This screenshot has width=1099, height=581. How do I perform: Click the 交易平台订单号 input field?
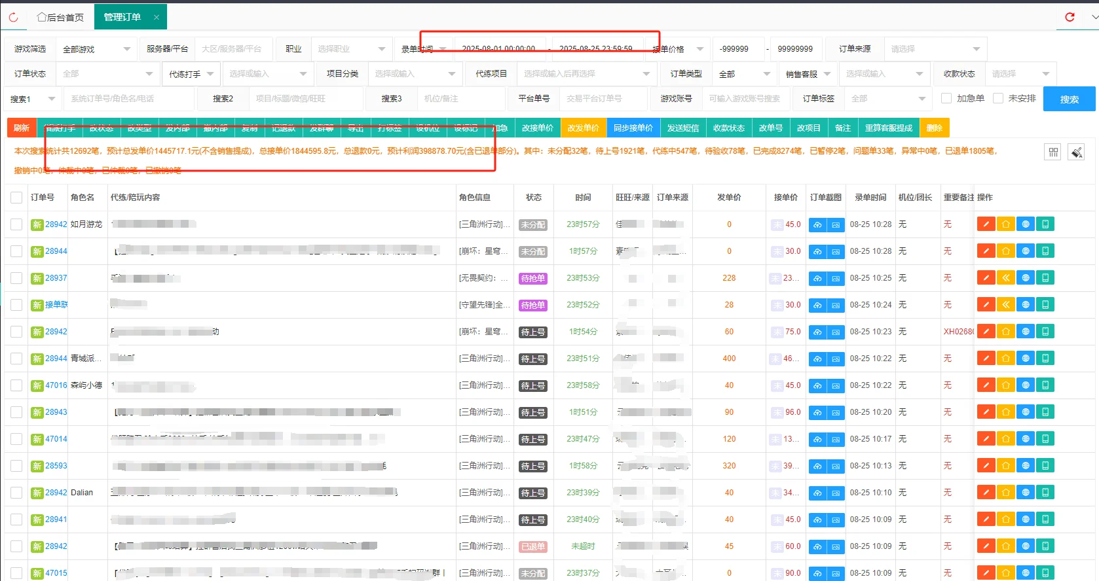coord(604,99)
